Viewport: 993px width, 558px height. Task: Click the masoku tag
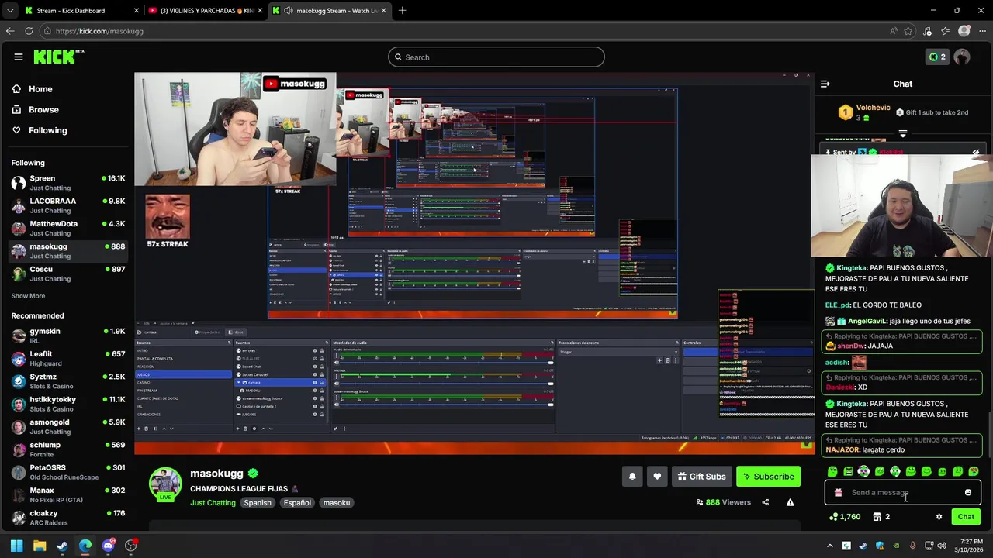(337, 503)
